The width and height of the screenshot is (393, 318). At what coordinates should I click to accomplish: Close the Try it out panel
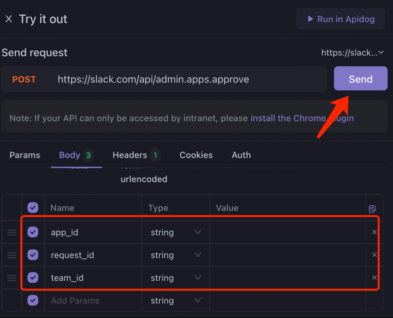click(x=8, y=19)
